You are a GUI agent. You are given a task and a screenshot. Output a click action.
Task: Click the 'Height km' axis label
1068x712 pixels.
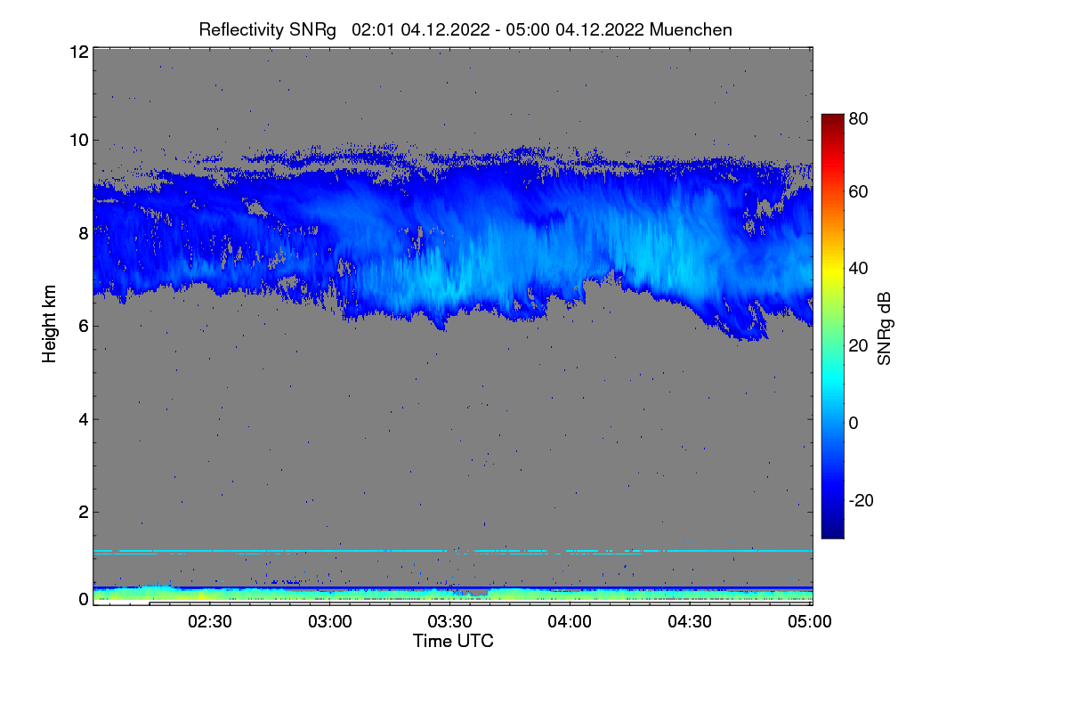[50, 324]
